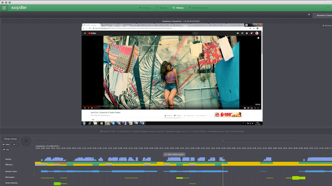Viewport: 332px width, 186px height.
Task: Click the Chrome back arrow in recording
Action: pyautogui.click(x=84, y=28)
